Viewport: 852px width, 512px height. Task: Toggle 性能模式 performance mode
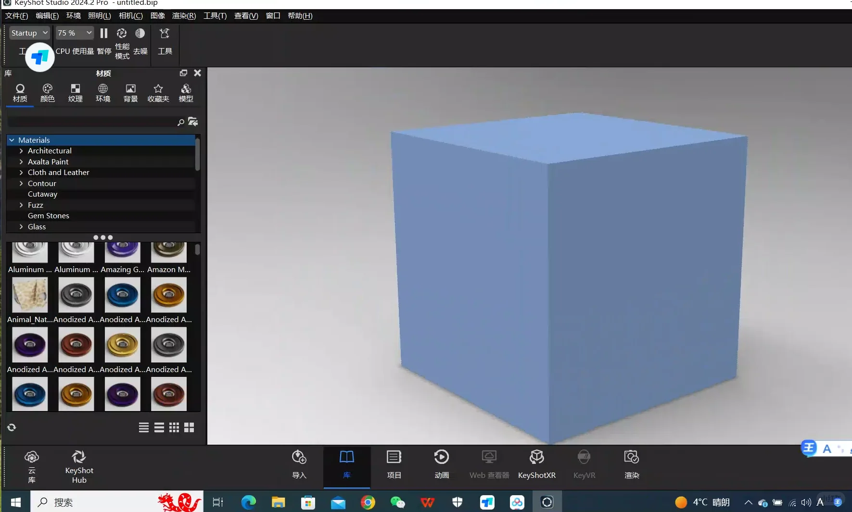[122, 33]
